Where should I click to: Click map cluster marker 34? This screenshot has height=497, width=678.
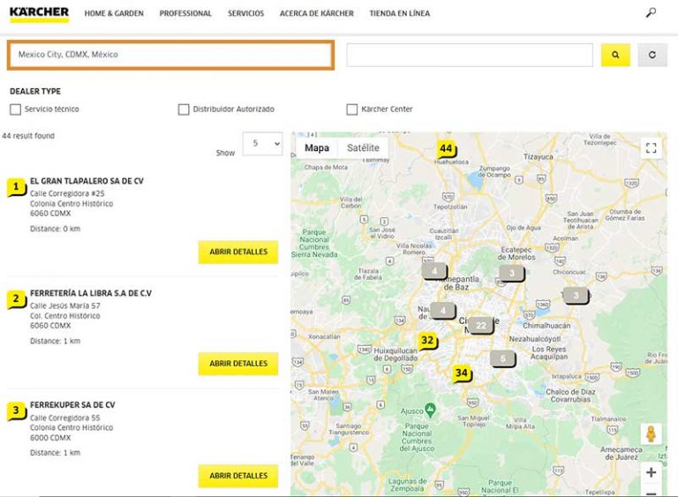click(462, 373)
